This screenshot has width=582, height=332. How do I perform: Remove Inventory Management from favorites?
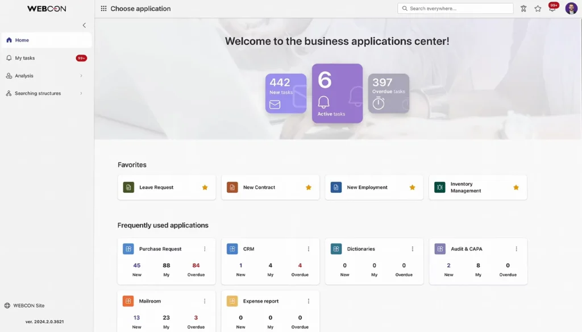pyautogui.click(x=516, y=186)
